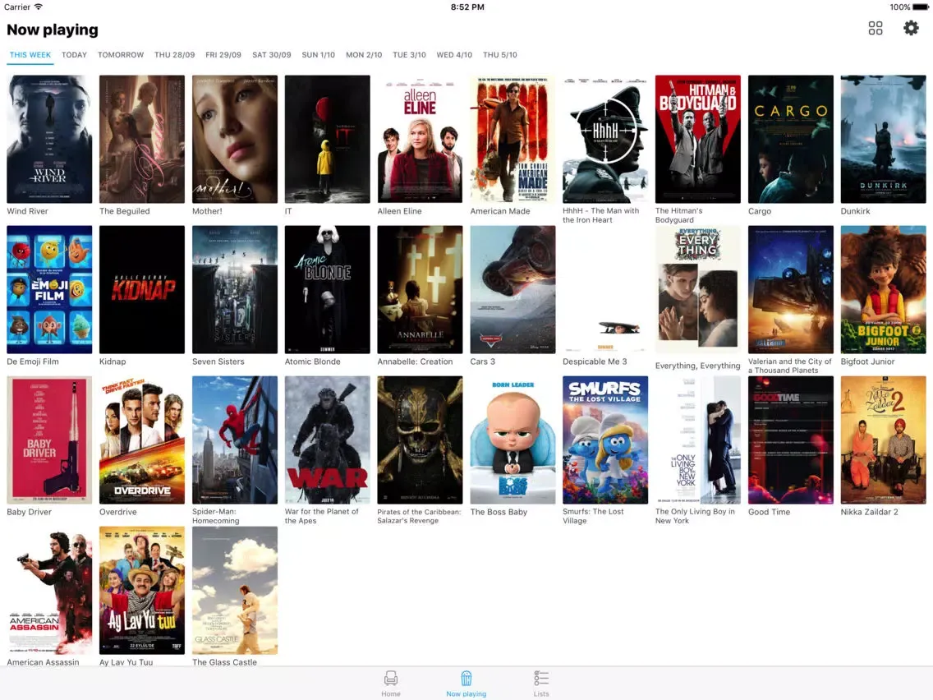Select the FRI 29/09 date tab

pyautogui.click(x=223, y=55)
